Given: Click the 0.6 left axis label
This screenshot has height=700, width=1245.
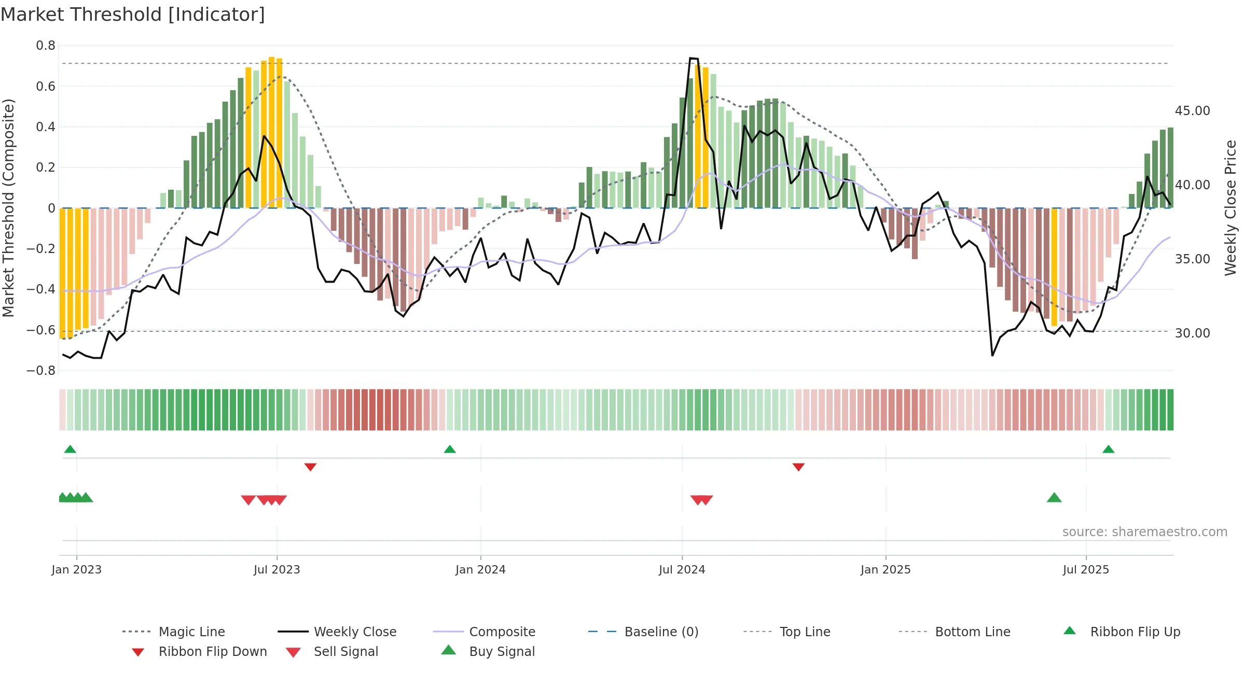Looking at the screenshot, I should point(46,87).
